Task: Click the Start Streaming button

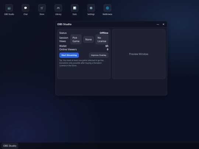Action: (x=69, y=55)
